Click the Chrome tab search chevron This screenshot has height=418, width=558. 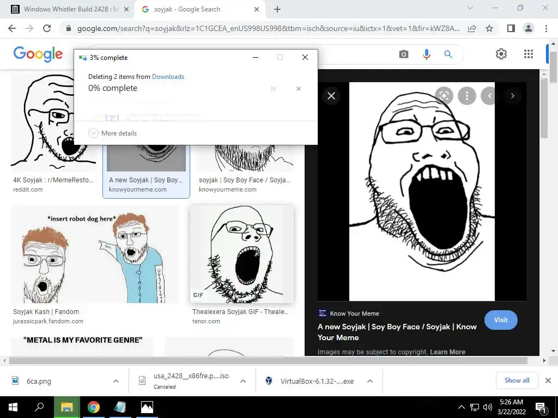(470, 8)
